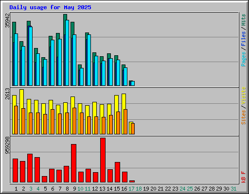Click day label 2 on the axis
This screenshot has height=194, width=249.
23,189
